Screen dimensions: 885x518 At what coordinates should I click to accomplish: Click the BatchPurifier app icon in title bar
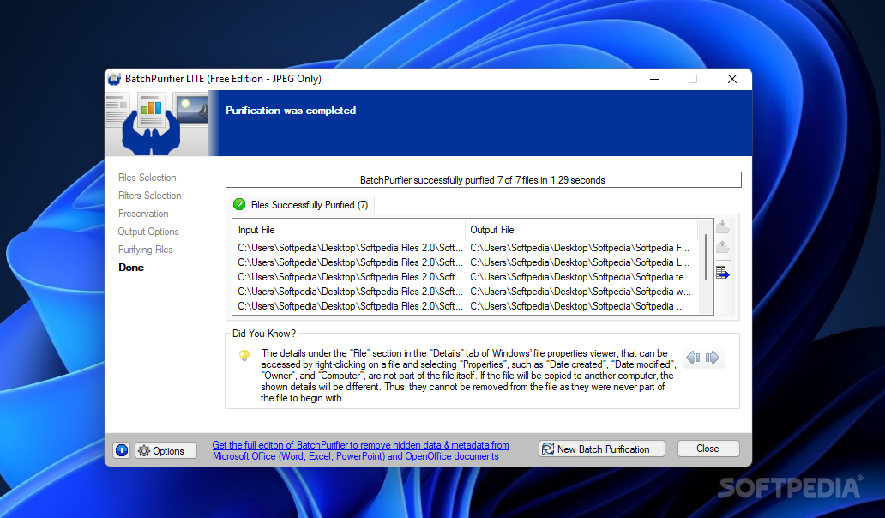tap(115, 79)
